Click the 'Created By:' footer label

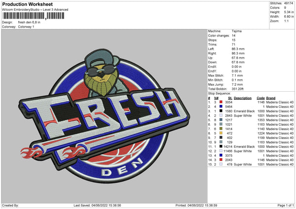click(10, 205)
